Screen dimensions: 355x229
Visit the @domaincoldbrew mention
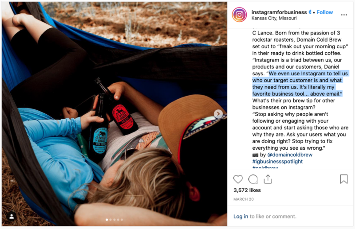coord(290,155)
